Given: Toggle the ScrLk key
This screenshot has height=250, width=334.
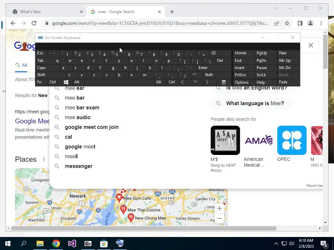Looking at the screenshot, I should [x=266, y=75].
